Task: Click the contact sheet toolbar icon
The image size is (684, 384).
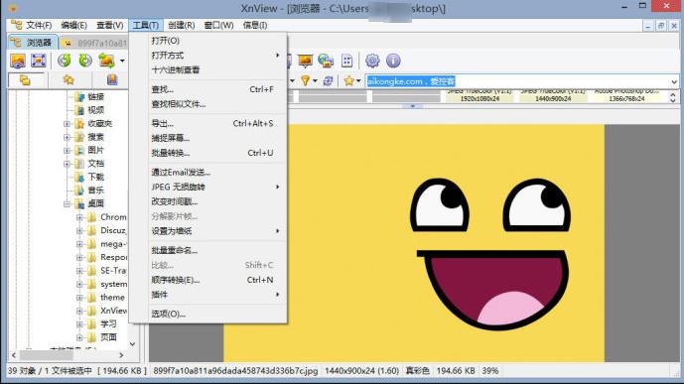Action: pos(346,61)
